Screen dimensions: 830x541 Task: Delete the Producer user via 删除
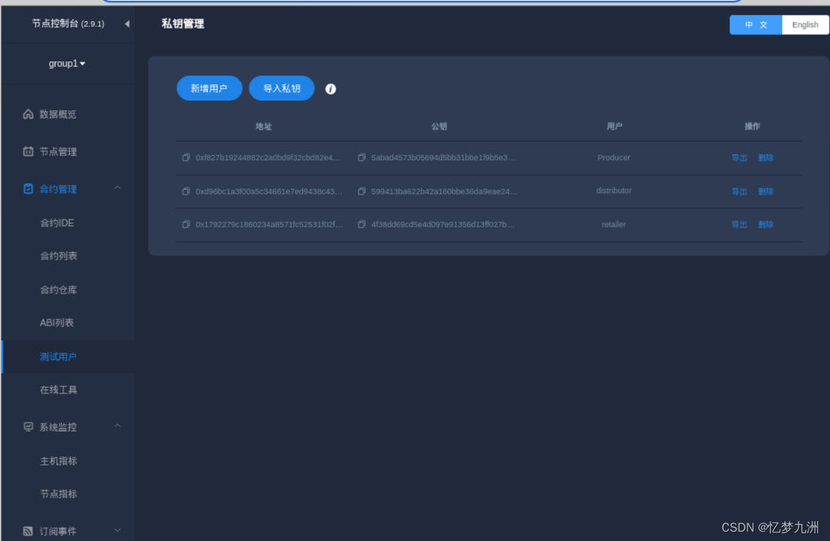765,158
